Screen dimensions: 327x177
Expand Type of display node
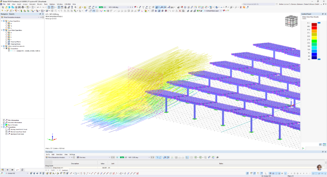2,125
